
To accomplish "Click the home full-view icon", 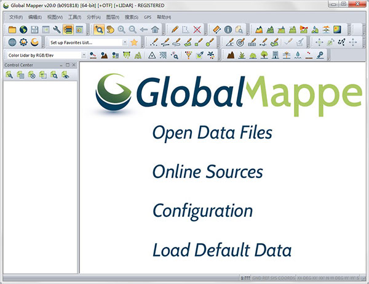I will [155, 30].
